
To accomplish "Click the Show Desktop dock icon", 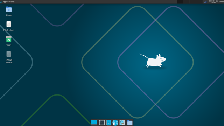I will click(94, 122).
